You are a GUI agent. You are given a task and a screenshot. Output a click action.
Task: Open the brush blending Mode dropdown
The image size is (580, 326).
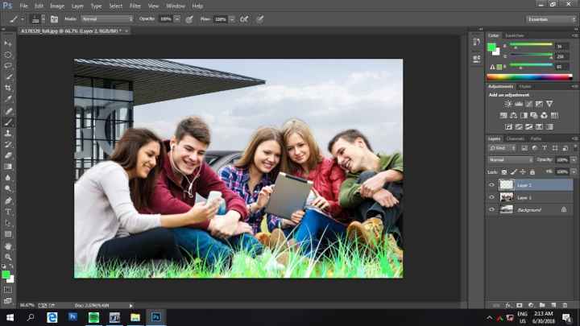click(x=108, y=19)
